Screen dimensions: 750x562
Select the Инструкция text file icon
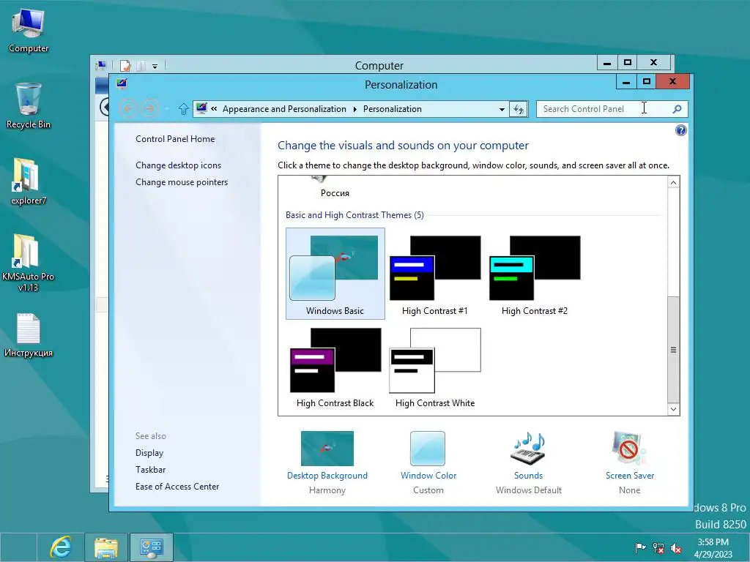tap(29, 335)
